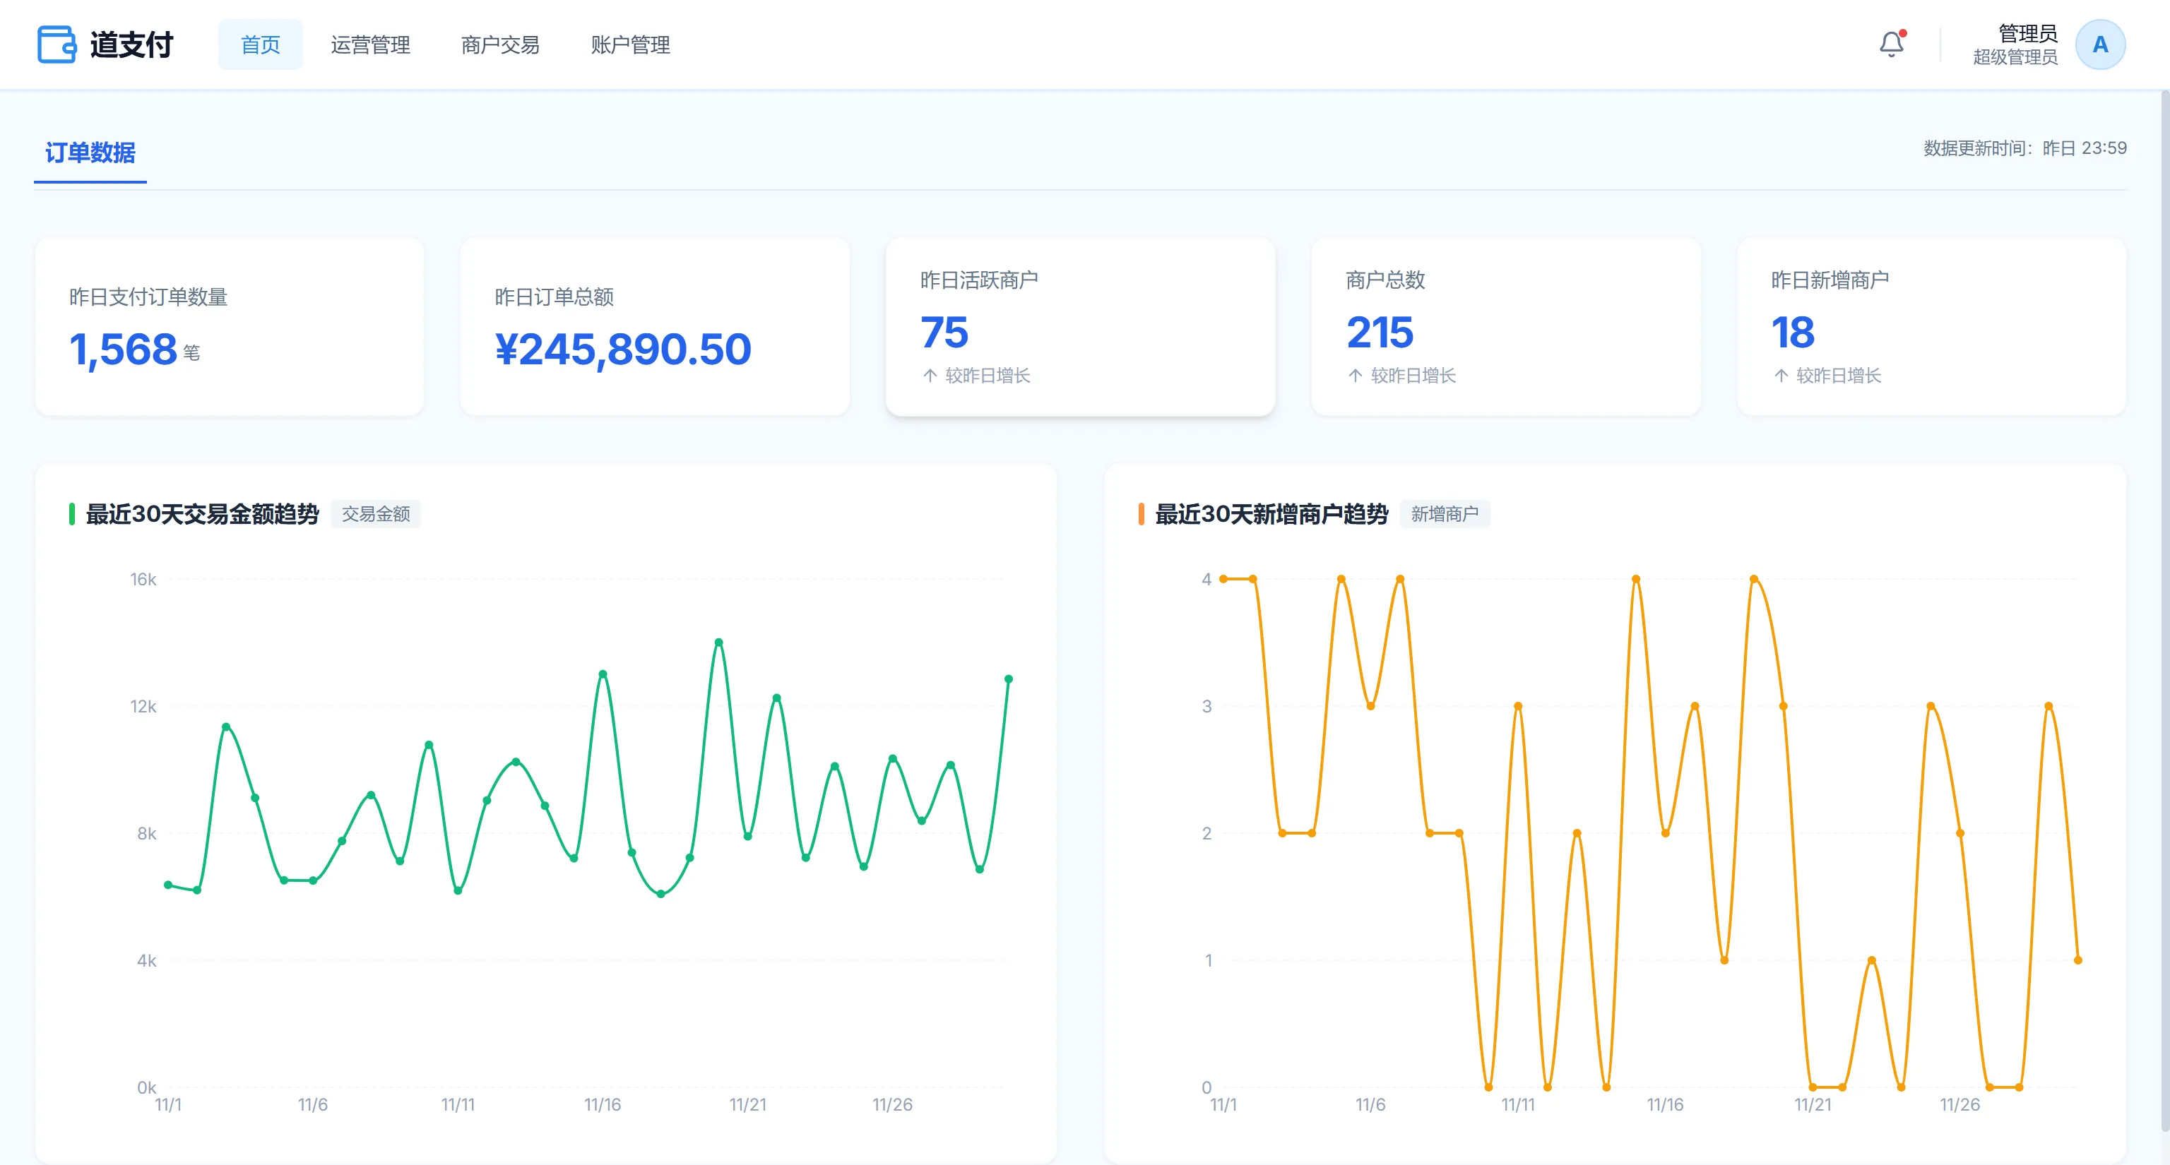Screen dimensions: 2170x1165
Task: Open the 商户交易 menu
Action: coord(500,44)
